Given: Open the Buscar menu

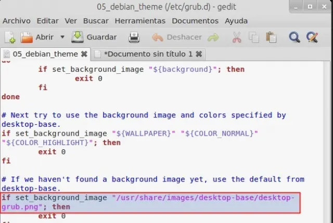Looking at the screenshot, I should coord(96,21).
